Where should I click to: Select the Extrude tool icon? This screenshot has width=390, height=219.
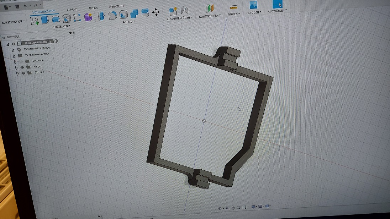point(45,20)
